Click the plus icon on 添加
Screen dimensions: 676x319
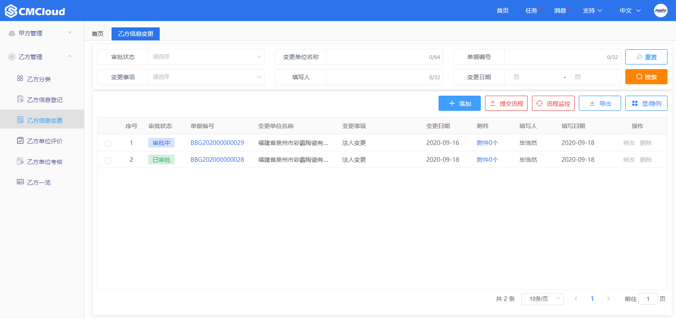coord(452,103)
